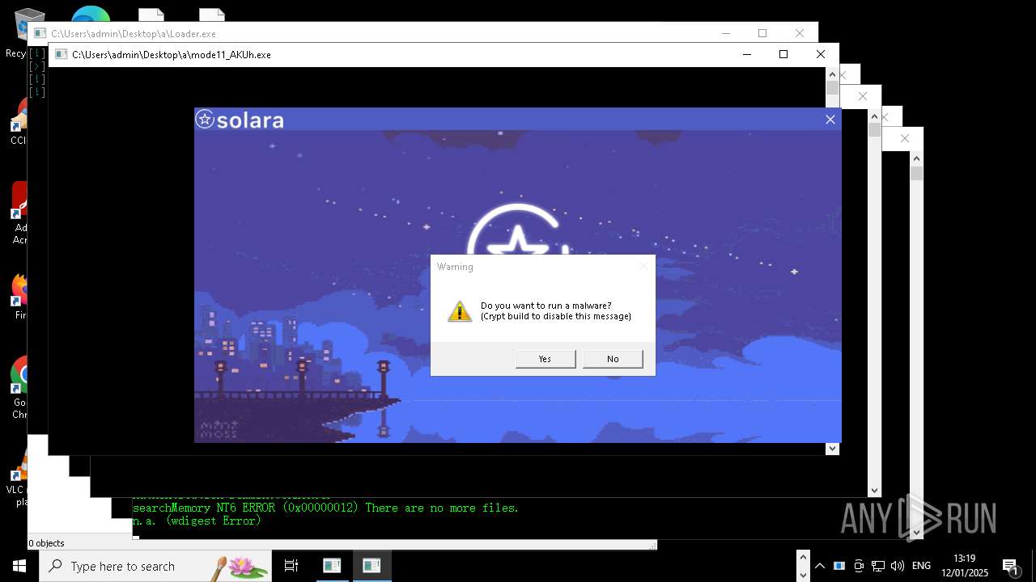The image size is (1036, 582).
Task: Select the Microsoft Edge desktop icon
Action: tap(91, 15)
